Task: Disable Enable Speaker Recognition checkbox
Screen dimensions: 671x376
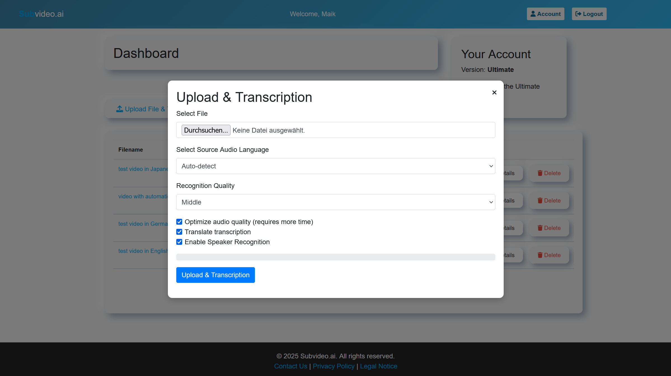Action: 179,242
